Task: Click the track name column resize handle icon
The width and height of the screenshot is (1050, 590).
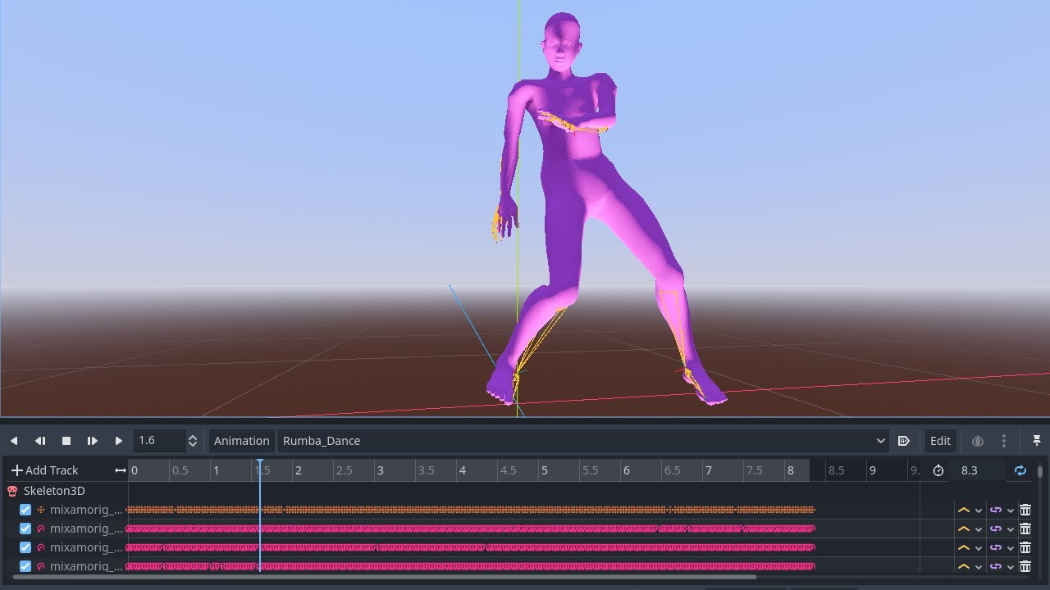Action: click(121, 470)
